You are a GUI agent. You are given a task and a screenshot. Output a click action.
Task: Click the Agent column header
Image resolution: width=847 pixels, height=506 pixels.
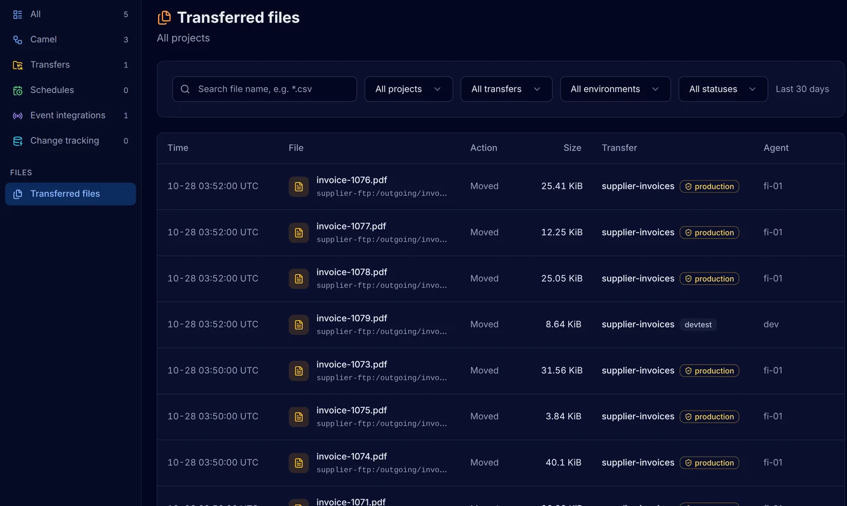tap(776, 148)
